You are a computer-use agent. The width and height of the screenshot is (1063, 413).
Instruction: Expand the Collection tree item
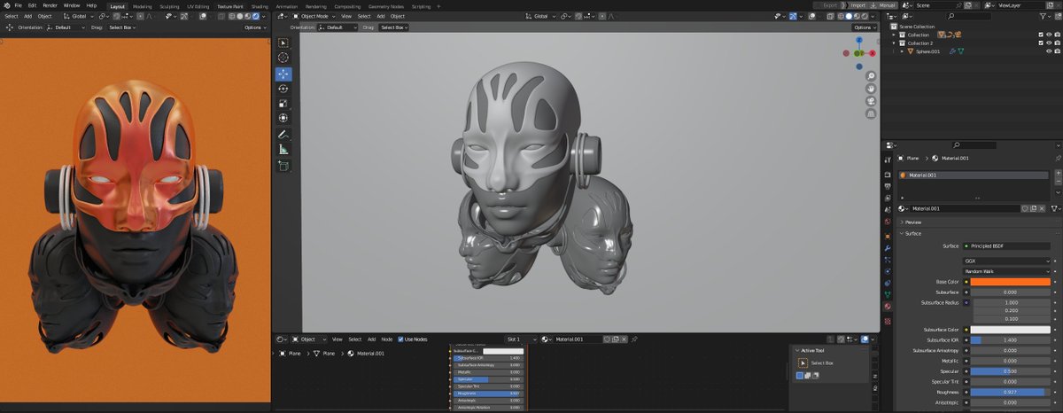pyautogui.click(x=894, y=35)
